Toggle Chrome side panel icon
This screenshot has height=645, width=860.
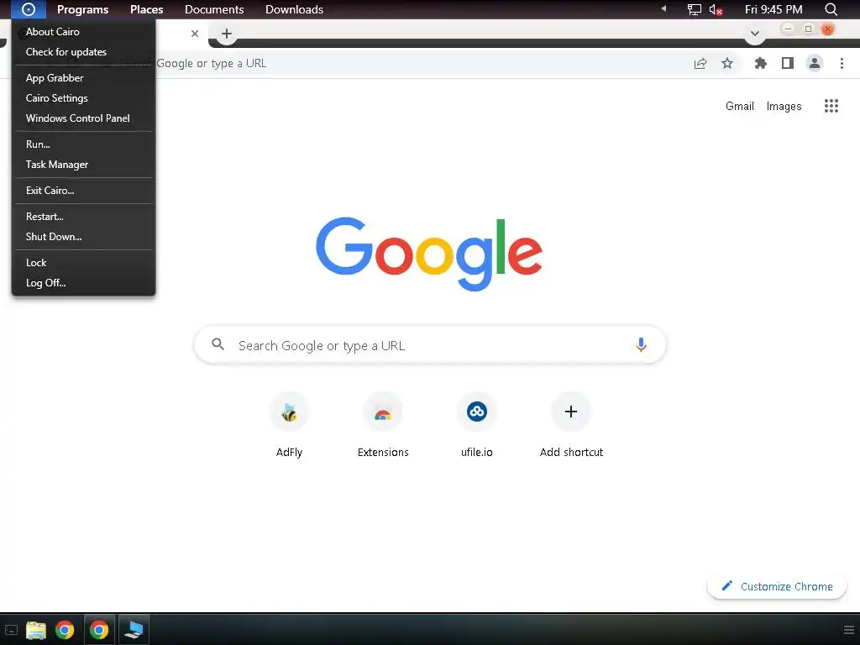tap(788, 64)
